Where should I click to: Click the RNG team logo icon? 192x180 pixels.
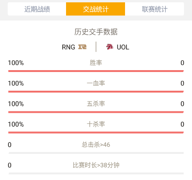[x=82, y=47]
